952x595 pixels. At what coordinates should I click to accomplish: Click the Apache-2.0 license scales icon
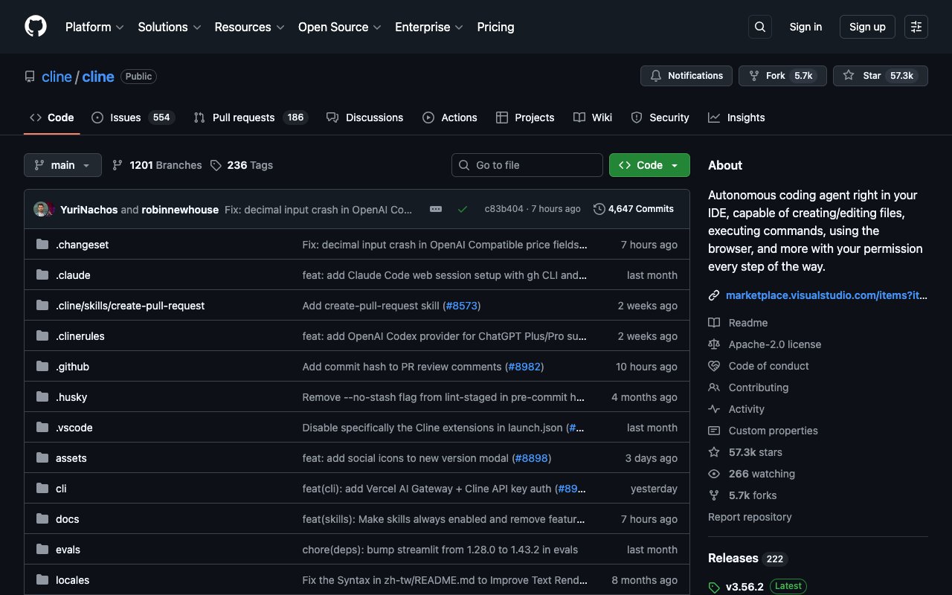pyautogui.click(x=714, y=344)
